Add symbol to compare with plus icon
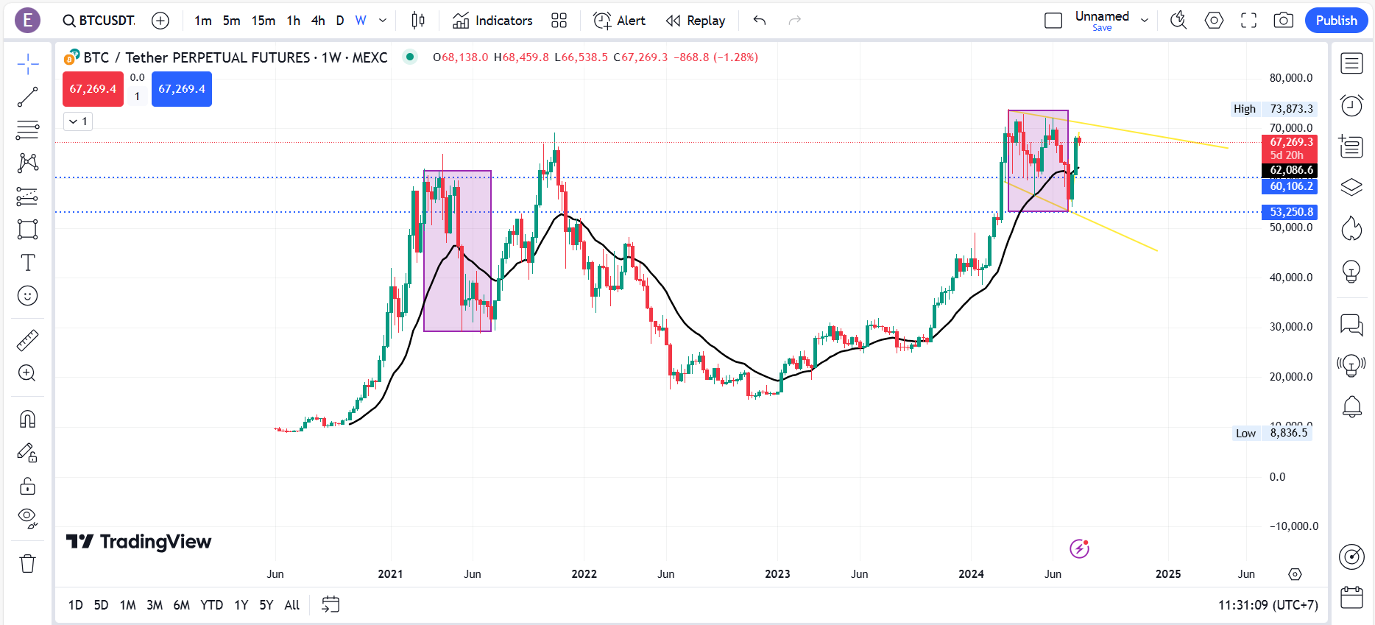1375x625 pixels. (160, 21)
